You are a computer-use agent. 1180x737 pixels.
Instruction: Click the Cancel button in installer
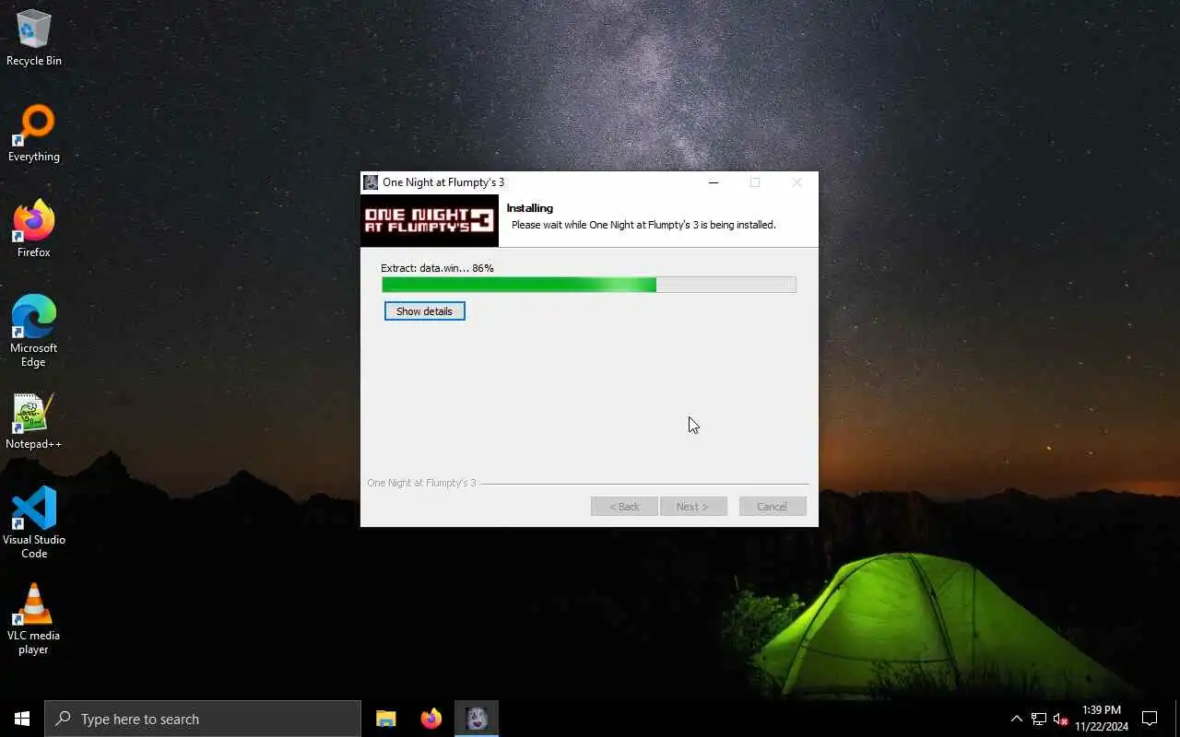[773, 507]
